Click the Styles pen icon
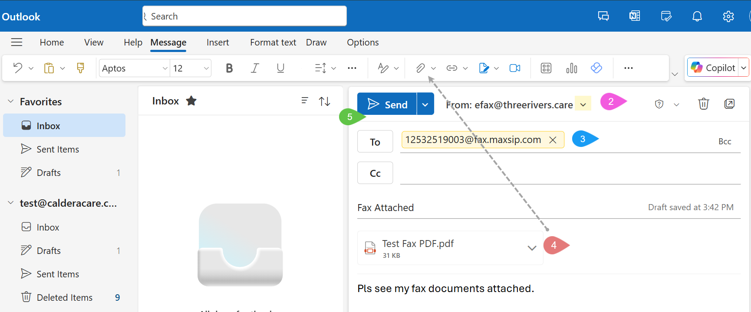This screenshot has height=312, width=751. [383, 68]
